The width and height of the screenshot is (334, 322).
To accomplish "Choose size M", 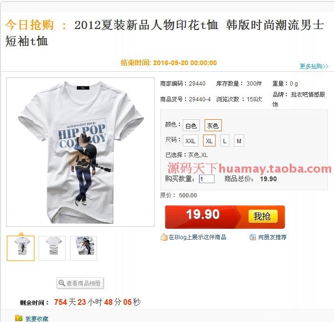I will (239, 141).
